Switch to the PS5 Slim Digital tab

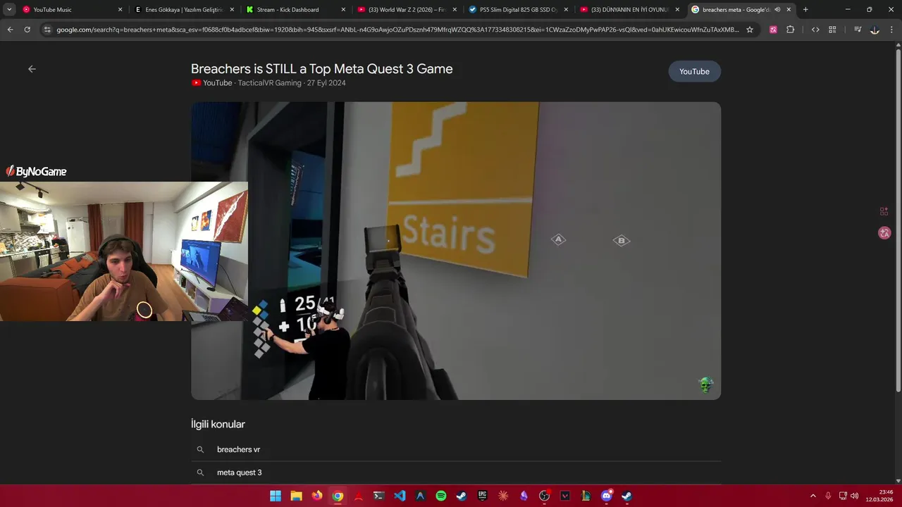(518, 10)
